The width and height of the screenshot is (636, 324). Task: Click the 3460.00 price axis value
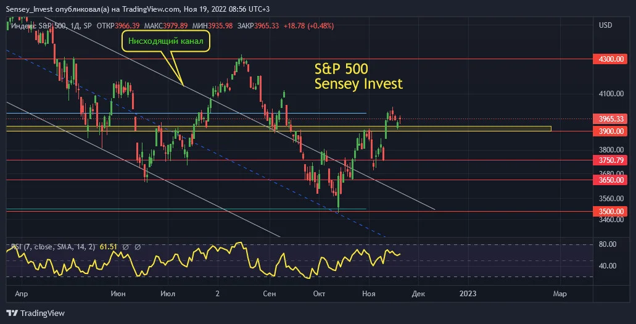point(611,220)
